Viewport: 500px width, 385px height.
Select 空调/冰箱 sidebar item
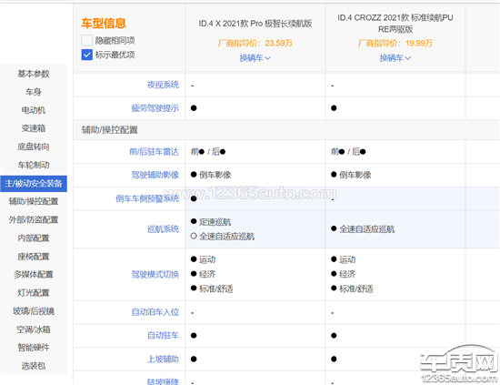34,329
